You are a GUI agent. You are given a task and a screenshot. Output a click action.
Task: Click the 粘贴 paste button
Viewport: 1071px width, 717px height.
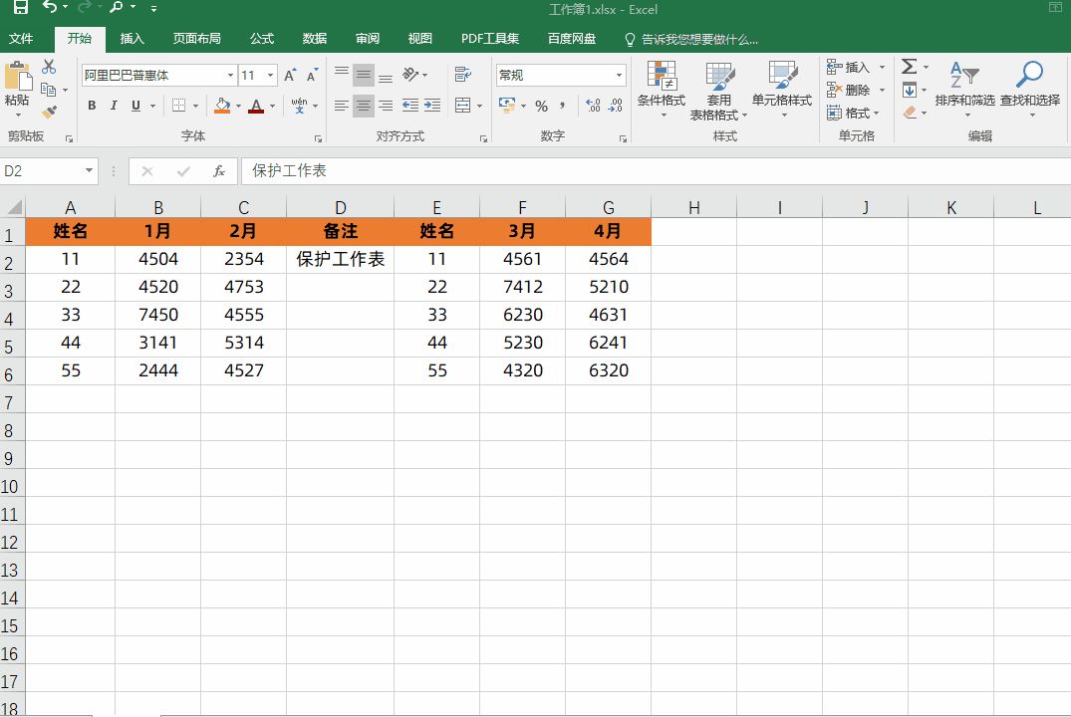[17, 87]
